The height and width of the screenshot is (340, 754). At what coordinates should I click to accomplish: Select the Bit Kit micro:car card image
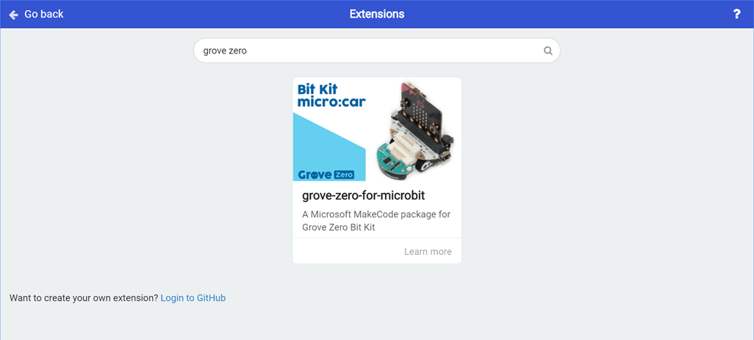pos(377,129)
